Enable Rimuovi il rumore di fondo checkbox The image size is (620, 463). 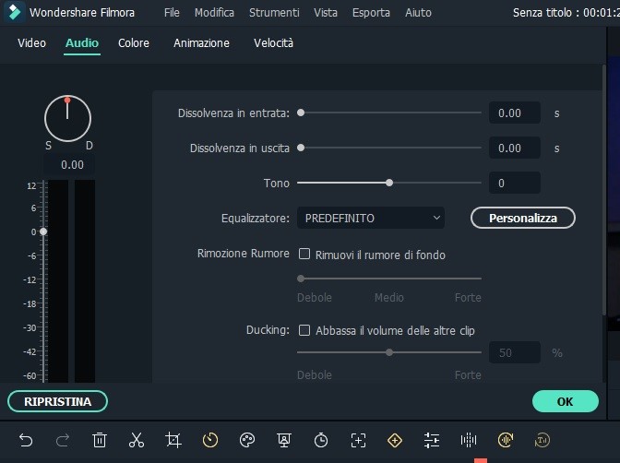pyautogui.click(x=304, y=255)
